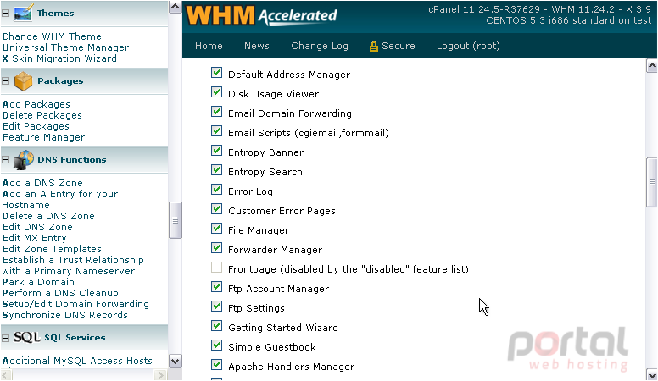Click the Themes section icon
Viewport: 658px width, 381px height.
23,13
